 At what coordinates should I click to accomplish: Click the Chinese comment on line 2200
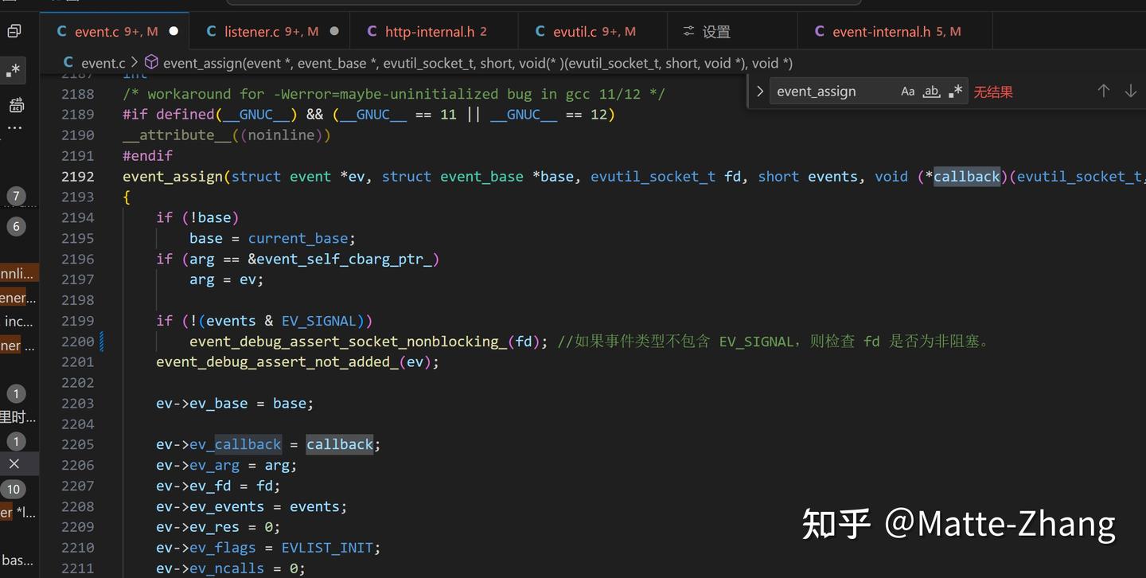(x=773, y=342)
